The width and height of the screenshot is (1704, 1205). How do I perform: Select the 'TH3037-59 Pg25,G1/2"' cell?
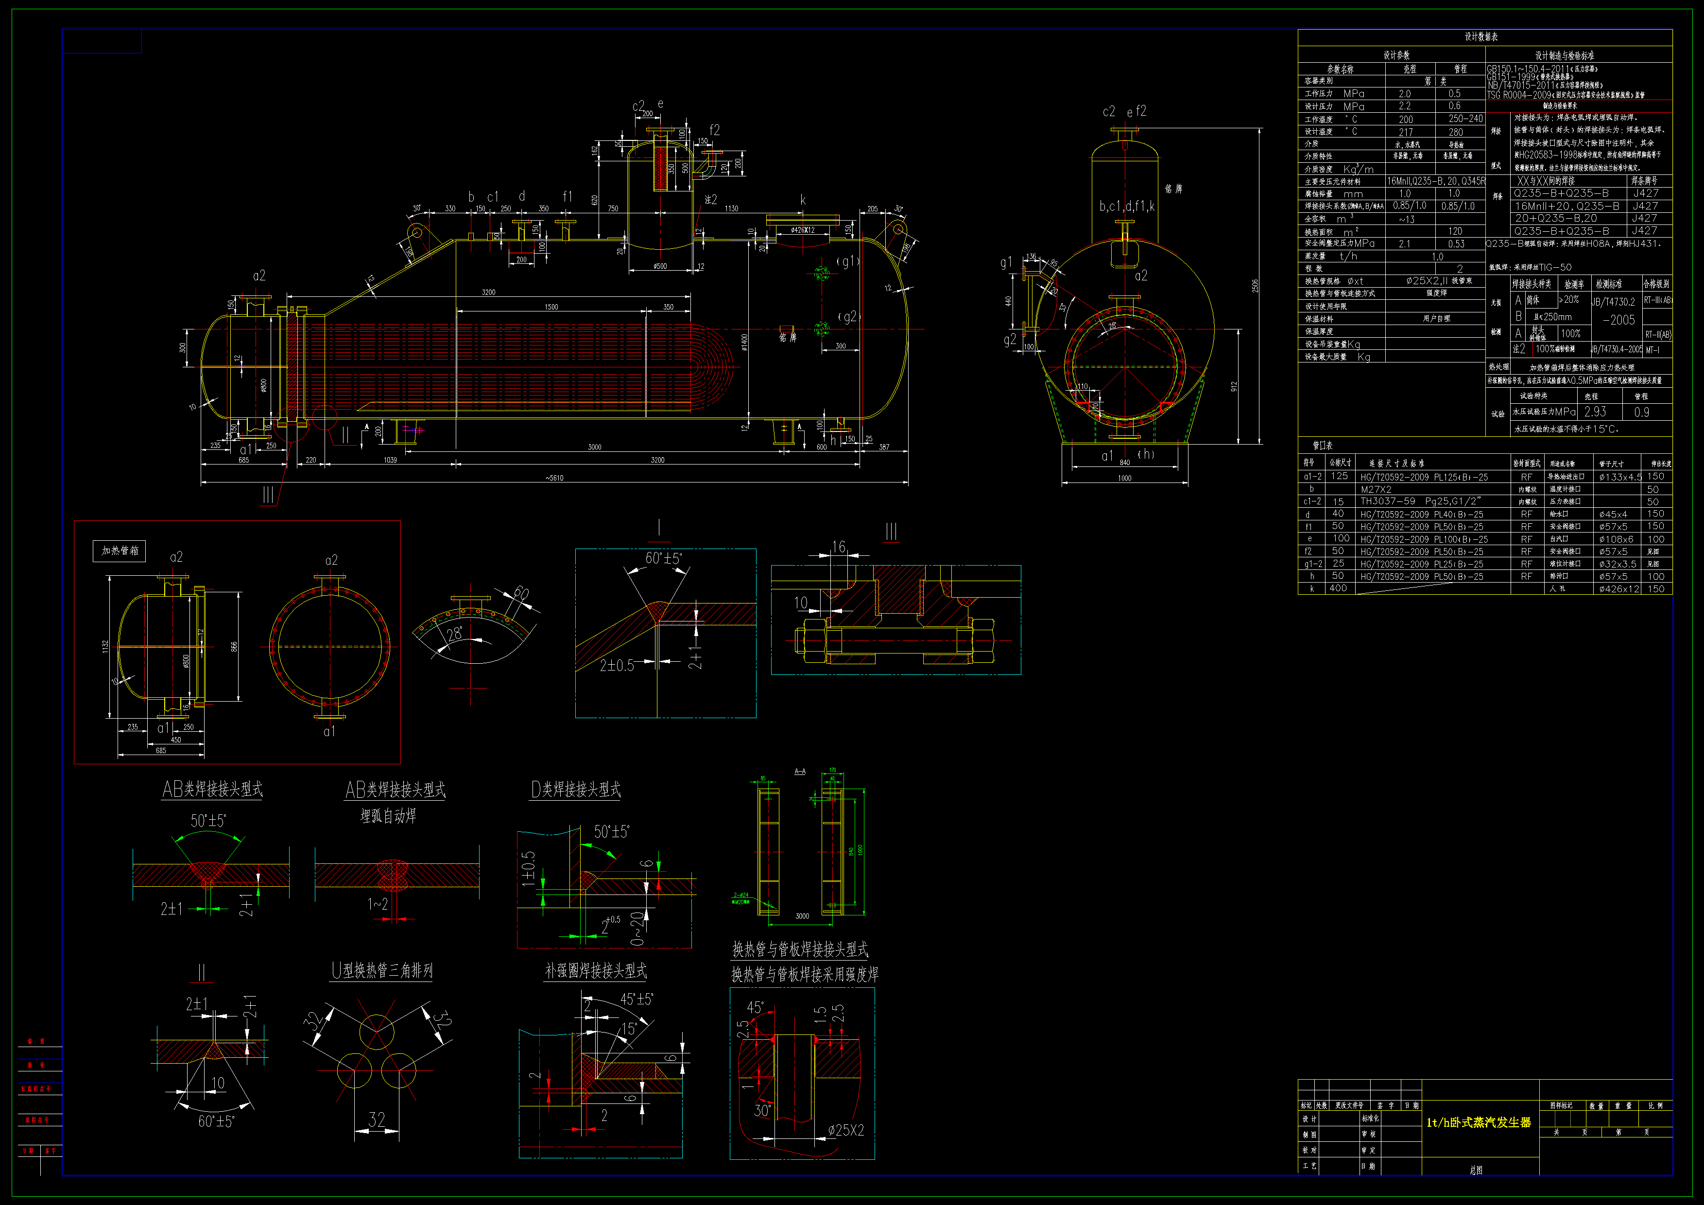(x=1421, y=501)
